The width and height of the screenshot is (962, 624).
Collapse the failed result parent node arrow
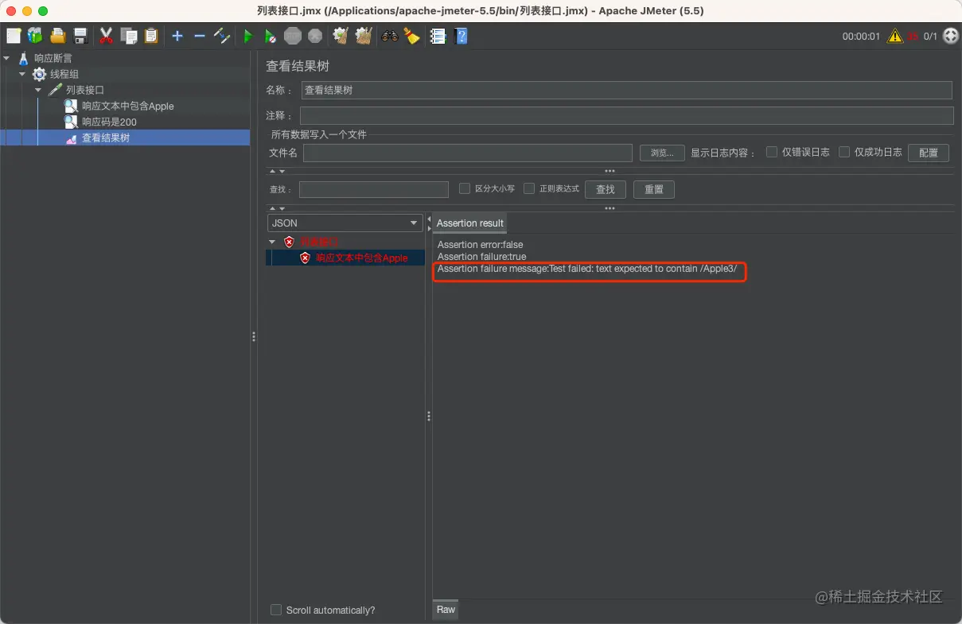point(272,242)
